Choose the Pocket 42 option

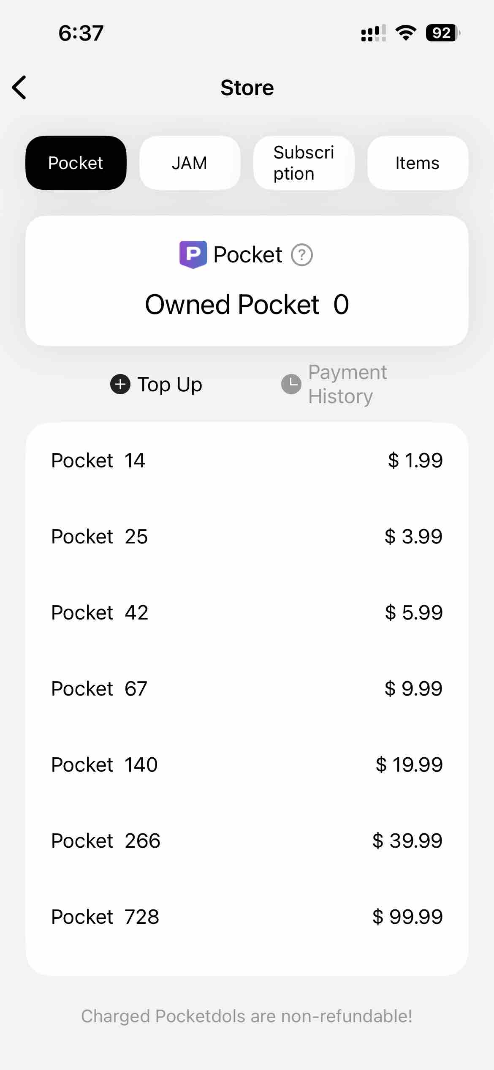(x=247, y=612)
